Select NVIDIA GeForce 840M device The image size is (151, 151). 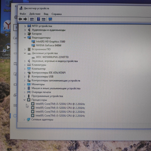(49, 45)
